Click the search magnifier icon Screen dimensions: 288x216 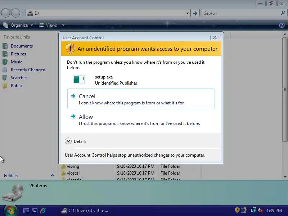click(x=283, y=13)
